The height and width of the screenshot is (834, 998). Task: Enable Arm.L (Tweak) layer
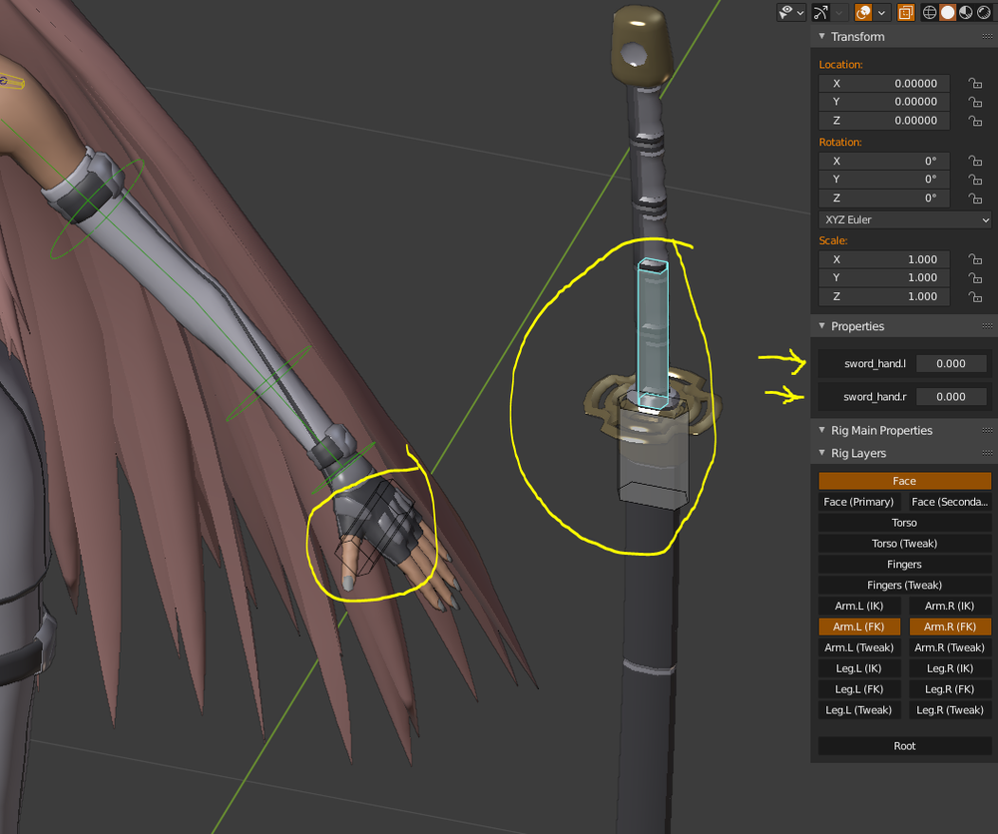click(x=859, y=647)
